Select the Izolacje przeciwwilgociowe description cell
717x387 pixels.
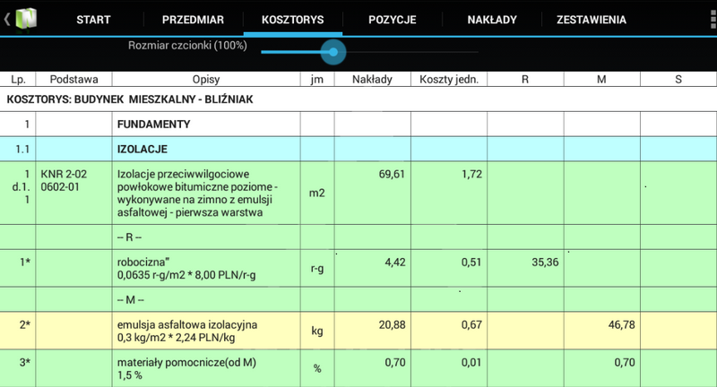206,193
